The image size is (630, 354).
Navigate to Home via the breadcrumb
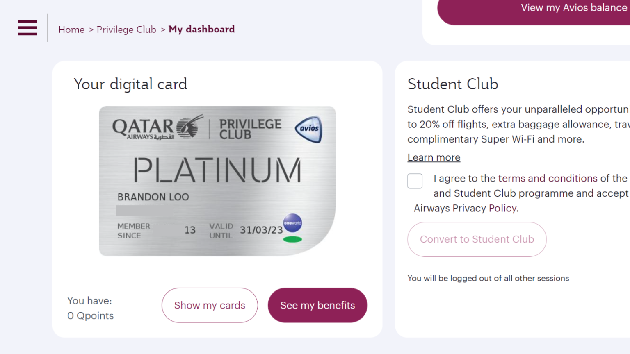click(x=71, y=29)
